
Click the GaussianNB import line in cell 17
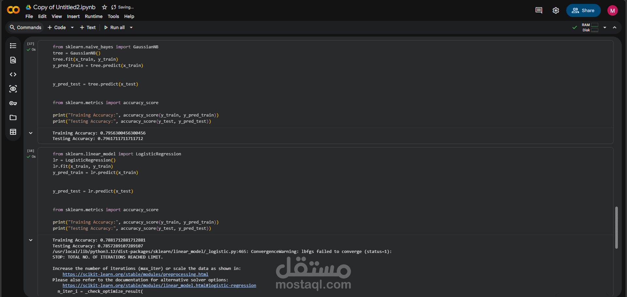105,47
